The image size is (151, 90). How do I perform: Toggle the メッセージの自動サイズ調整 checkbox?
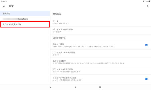click(x=146, y=79)
